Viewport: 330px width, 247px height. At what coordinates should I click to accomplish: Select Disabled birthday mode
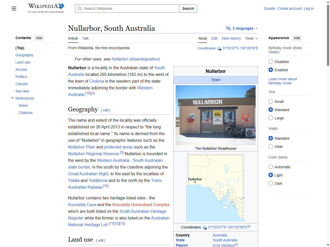271,61
